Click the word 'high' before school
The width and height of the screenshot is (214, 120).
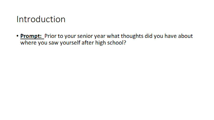click(x=101, y=43)
